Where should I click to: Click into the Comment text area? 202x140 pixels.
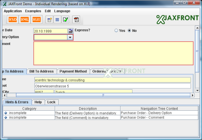pyautogui.click(x=113, y=53)
